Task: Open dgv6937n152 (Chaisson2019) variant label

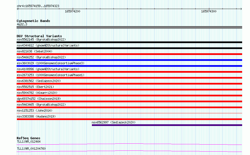Action: point(39,99)
